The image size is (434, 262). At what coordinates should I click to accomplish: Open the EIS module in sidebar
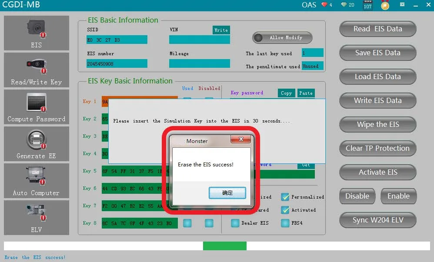point(36,33)
